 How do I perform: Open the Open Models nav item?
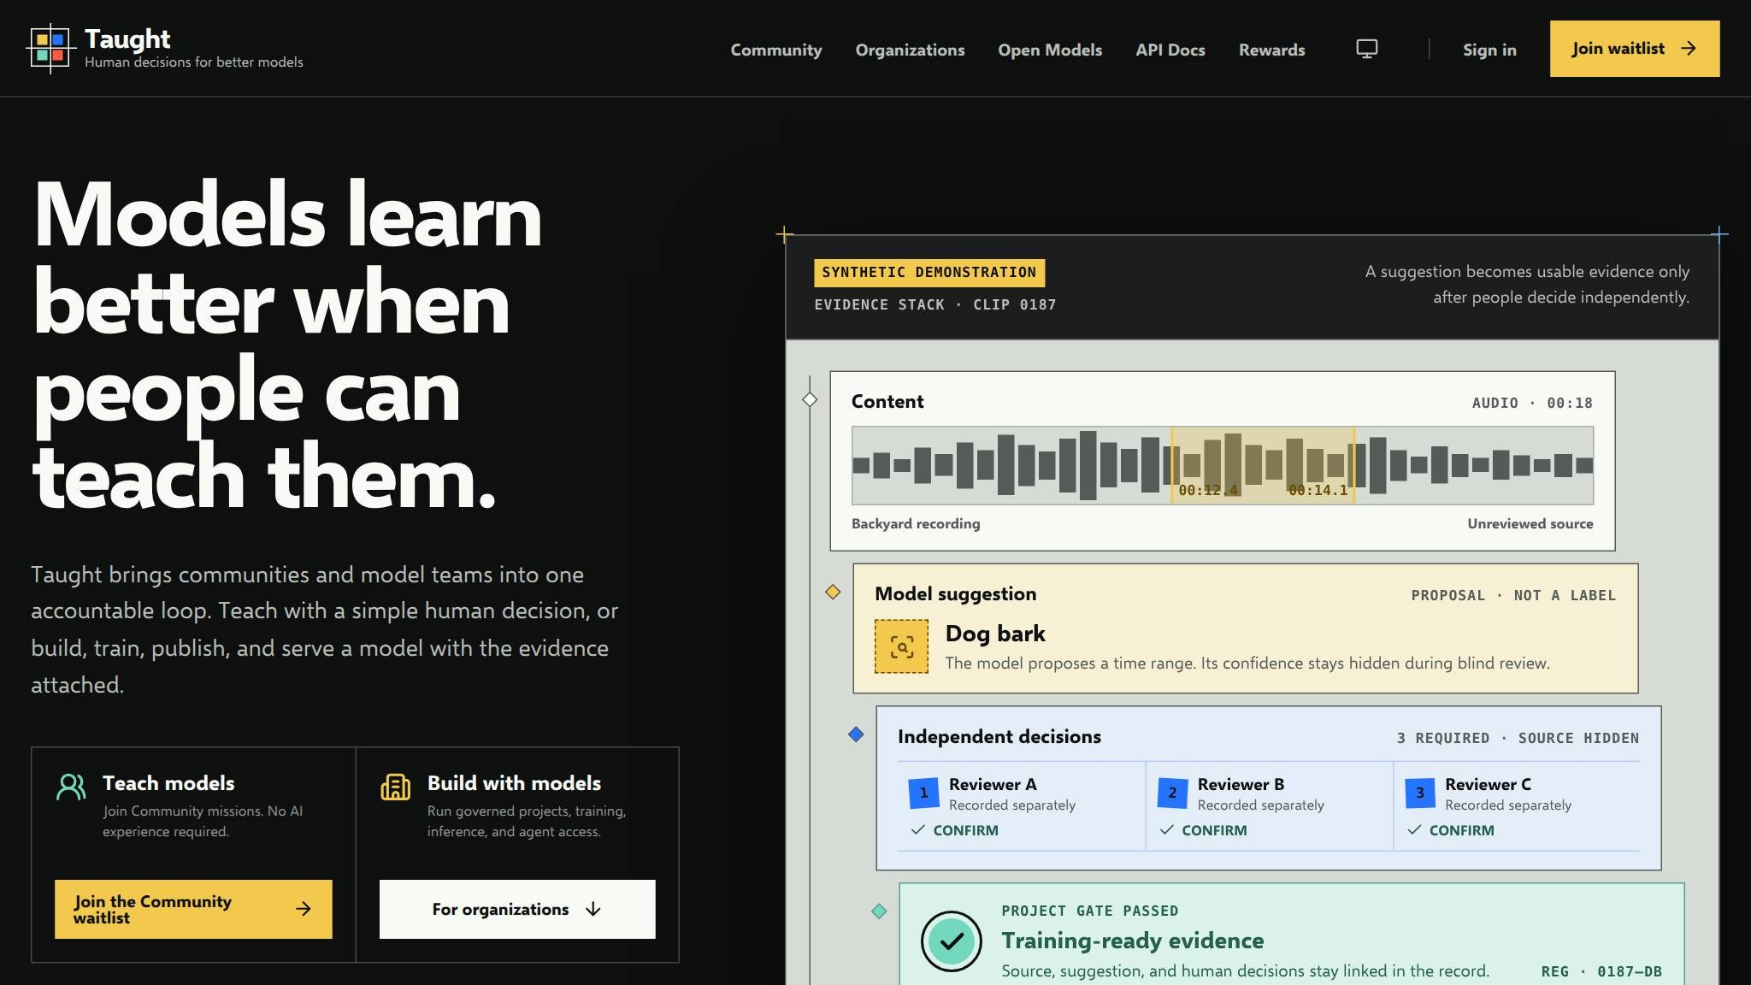click(1050, 50)
